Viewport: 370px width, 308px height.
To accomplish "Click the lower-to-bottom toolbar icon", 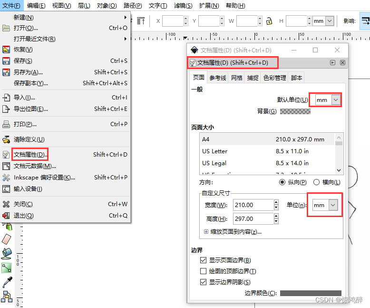I will (x=141, y=21).
